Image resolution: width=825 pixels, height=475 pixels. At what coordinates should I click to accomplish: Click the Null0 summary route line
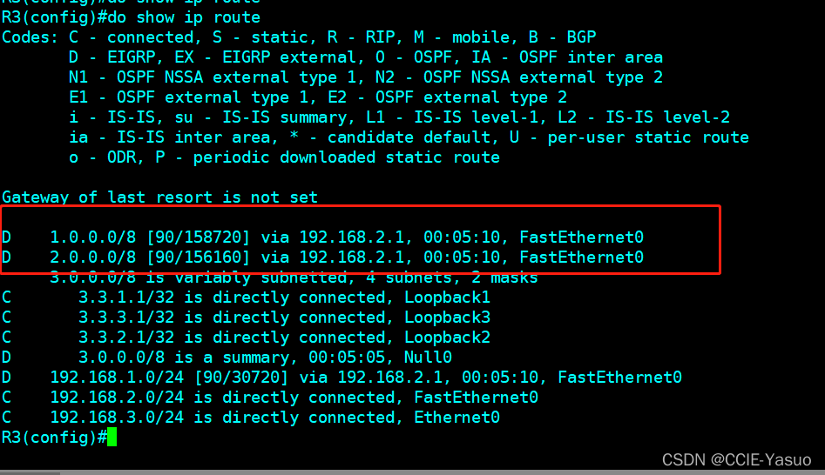coord(261,358)
